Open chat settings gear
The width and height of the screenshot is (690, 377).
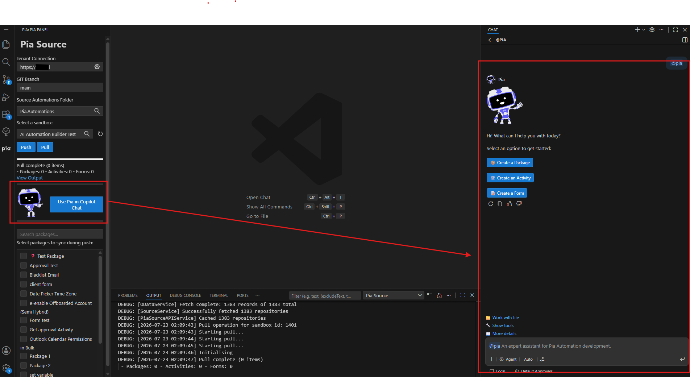pos(652,30)
